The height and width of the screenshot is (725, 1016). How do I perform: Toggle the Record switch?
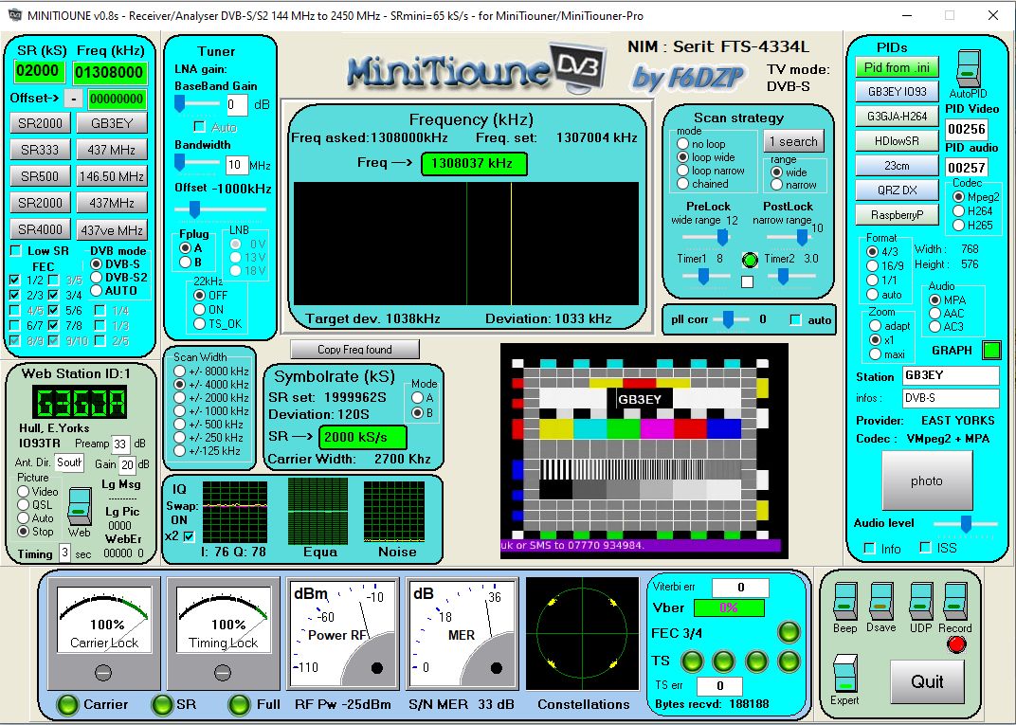(955, 602)
